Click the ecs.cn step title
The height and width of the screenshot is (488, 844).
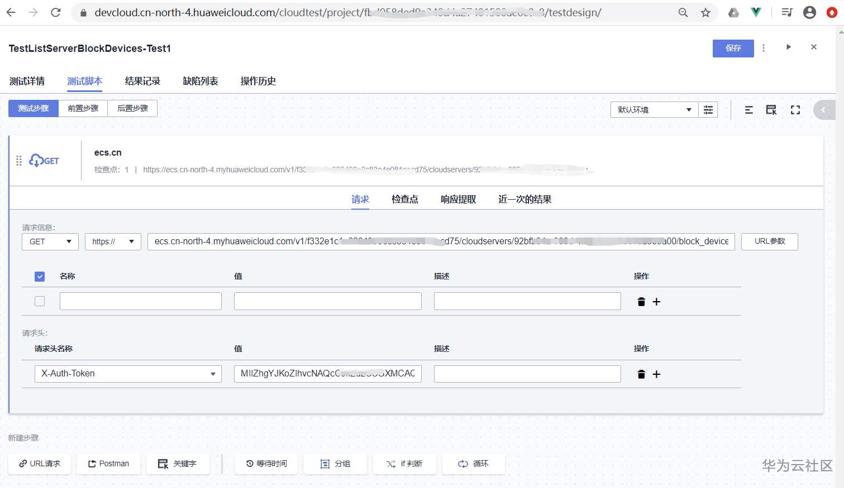[x=108, y=153]
